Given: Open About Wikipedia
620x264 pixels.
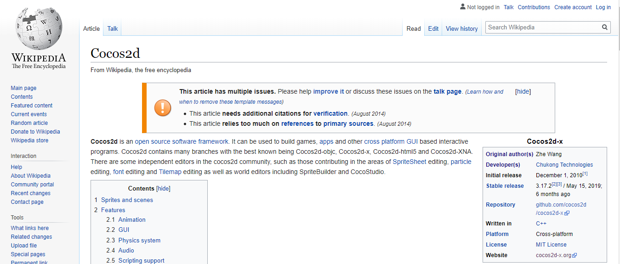Looking at the screenshot, I should click(x=31, y=176).
